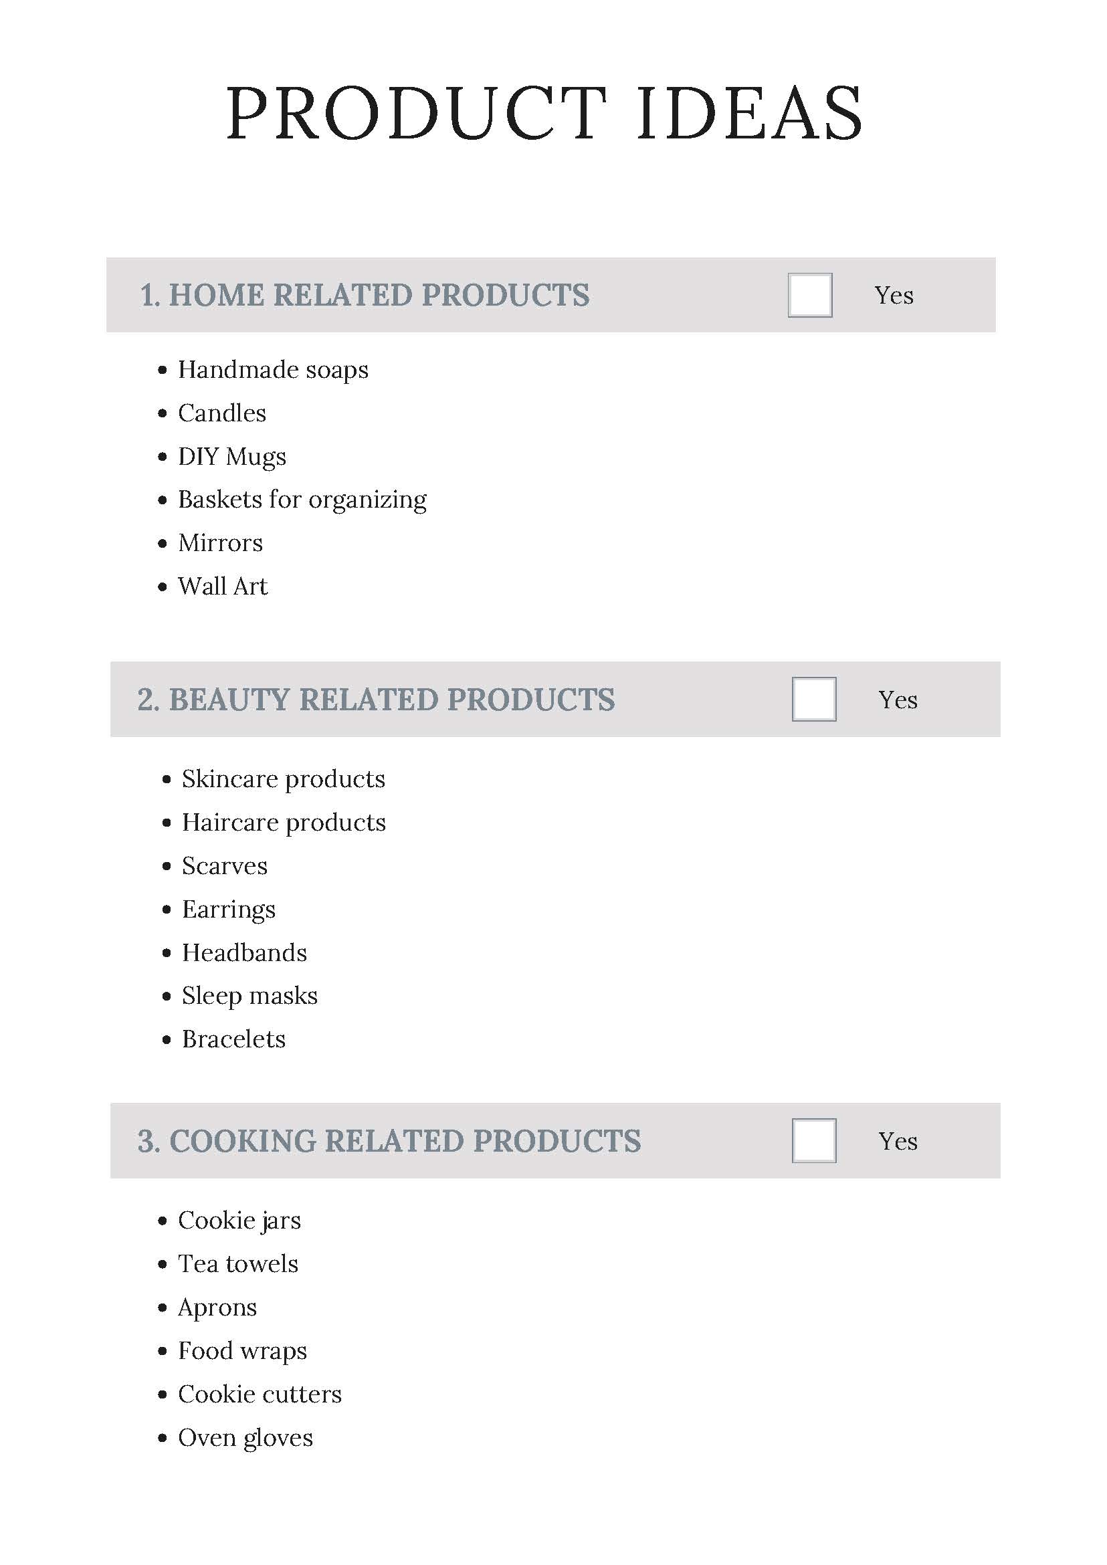1107x1565 pixels.
Task: Click Baskets for organizing item
Action: coord(302,500)
